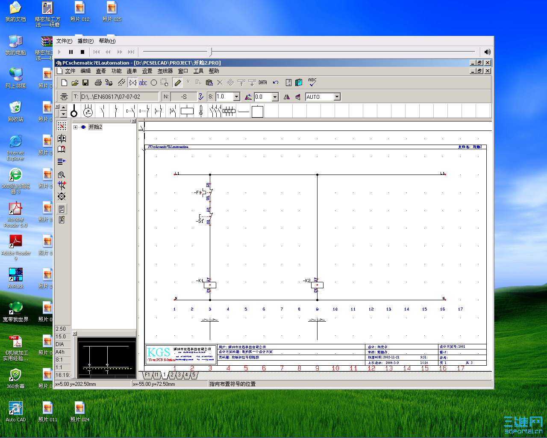Open the Internet Explorer desktop icon
This screenshot has height=438, width=547.
point(15,148)
